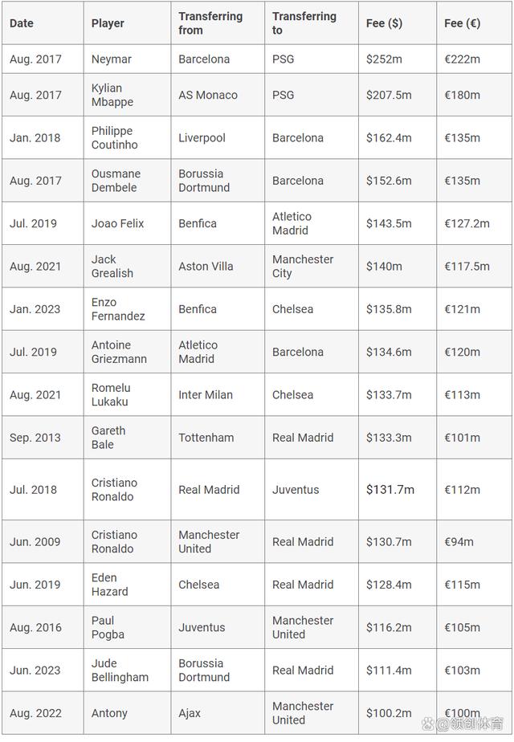514x742 pixels.
Task: Click the Date column header
Action: (22, 23)
